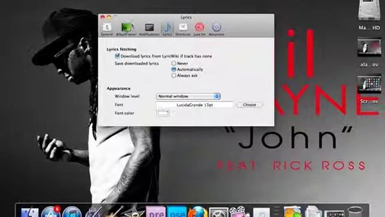Click the LucidaGrande 13pt font field

tap(195, 105)
